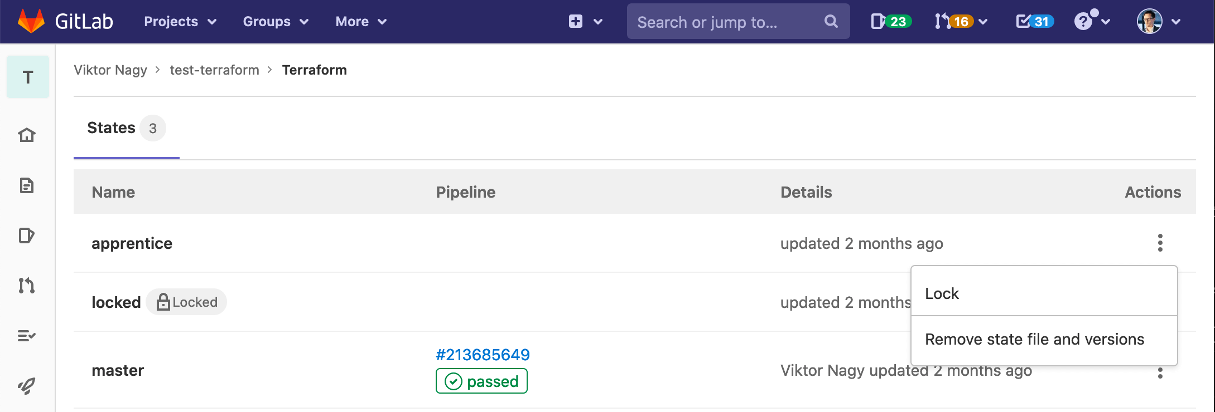Open the project overview home icon
The width and height of the screenshot is (1215, 412).
(26, 135)
